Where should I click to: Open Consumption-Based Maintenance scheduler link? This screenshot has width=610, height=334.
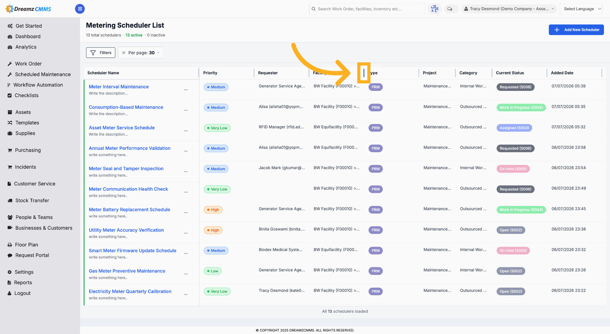point(126,107)
